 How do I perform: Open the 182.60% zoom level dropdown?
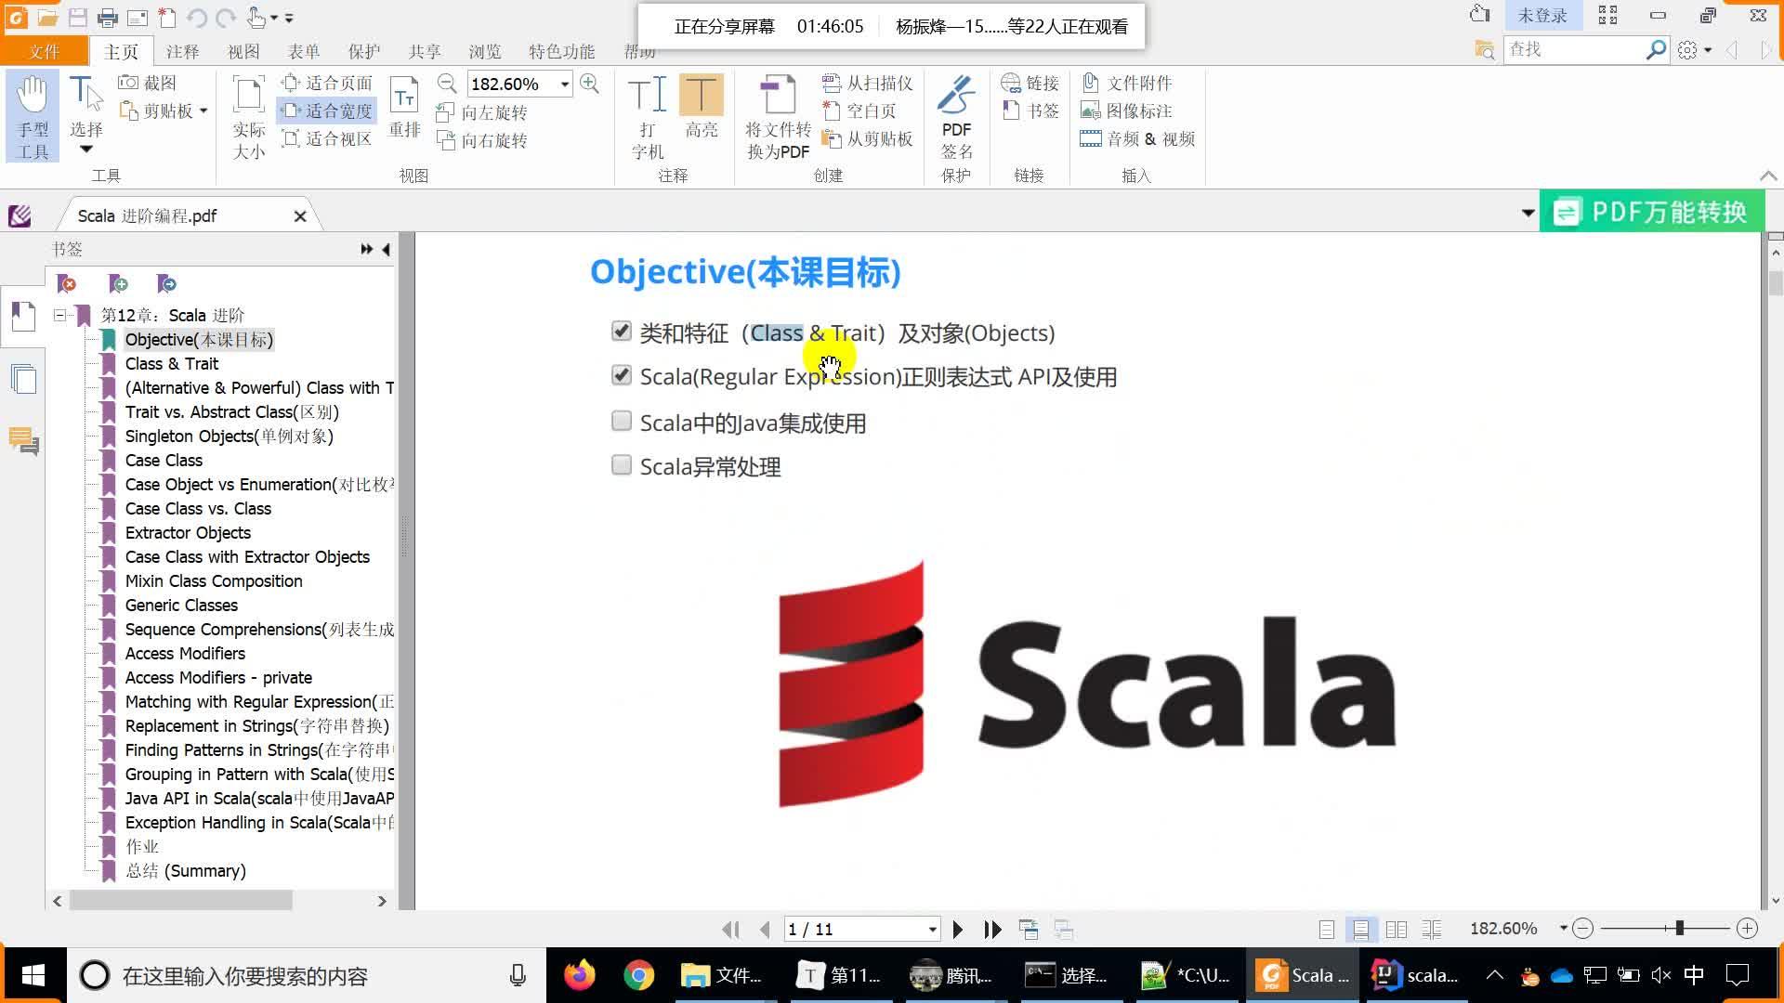point(566,84)
